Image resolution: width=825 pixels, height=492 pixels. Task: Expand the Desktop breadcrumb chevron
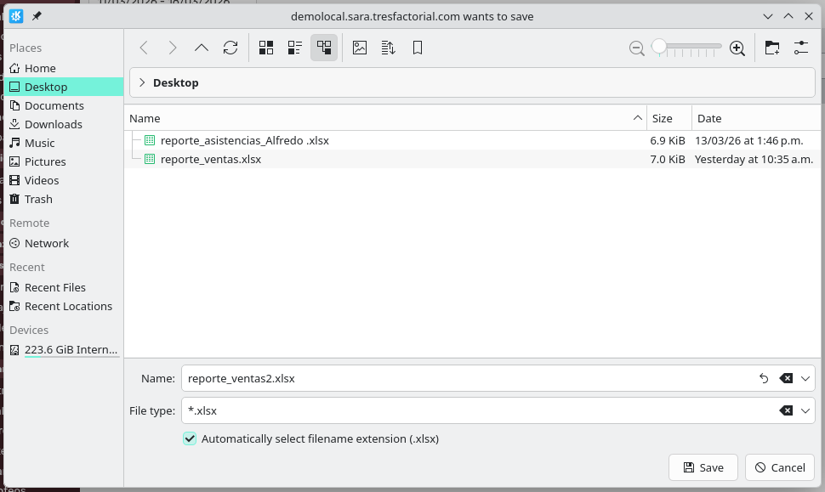click(142, 83)
